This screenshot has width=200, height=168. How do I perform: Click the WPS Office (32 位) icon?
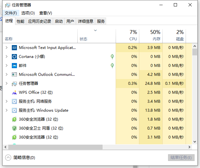coord(14,92)
